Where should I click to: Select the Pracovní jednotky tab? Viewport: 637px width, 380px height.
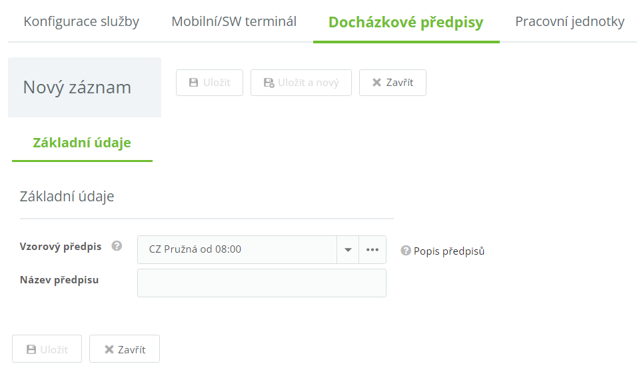(x=570, y=21)
